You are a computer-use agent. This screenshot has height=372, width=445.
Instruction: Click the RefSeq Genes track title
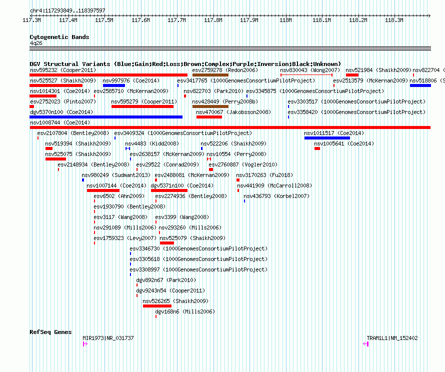pos(50,332)
